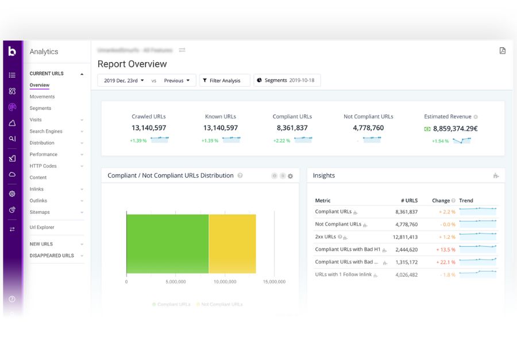Click the export icon on the Insights panel
The width and height of the screenshot is (517, 345).
(x=495, y=176)
